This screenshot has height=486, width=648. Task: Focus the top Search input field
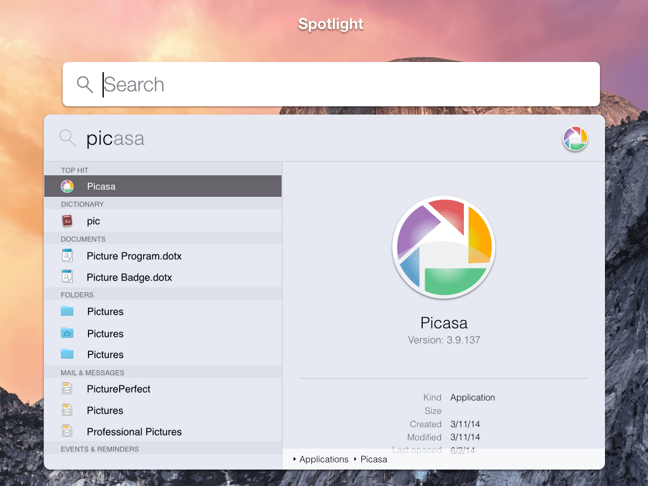click(331, 84)
